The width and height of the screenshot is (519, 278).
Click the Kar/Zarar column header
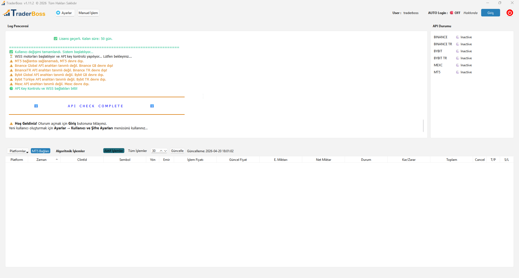click(x=409, y=160)
